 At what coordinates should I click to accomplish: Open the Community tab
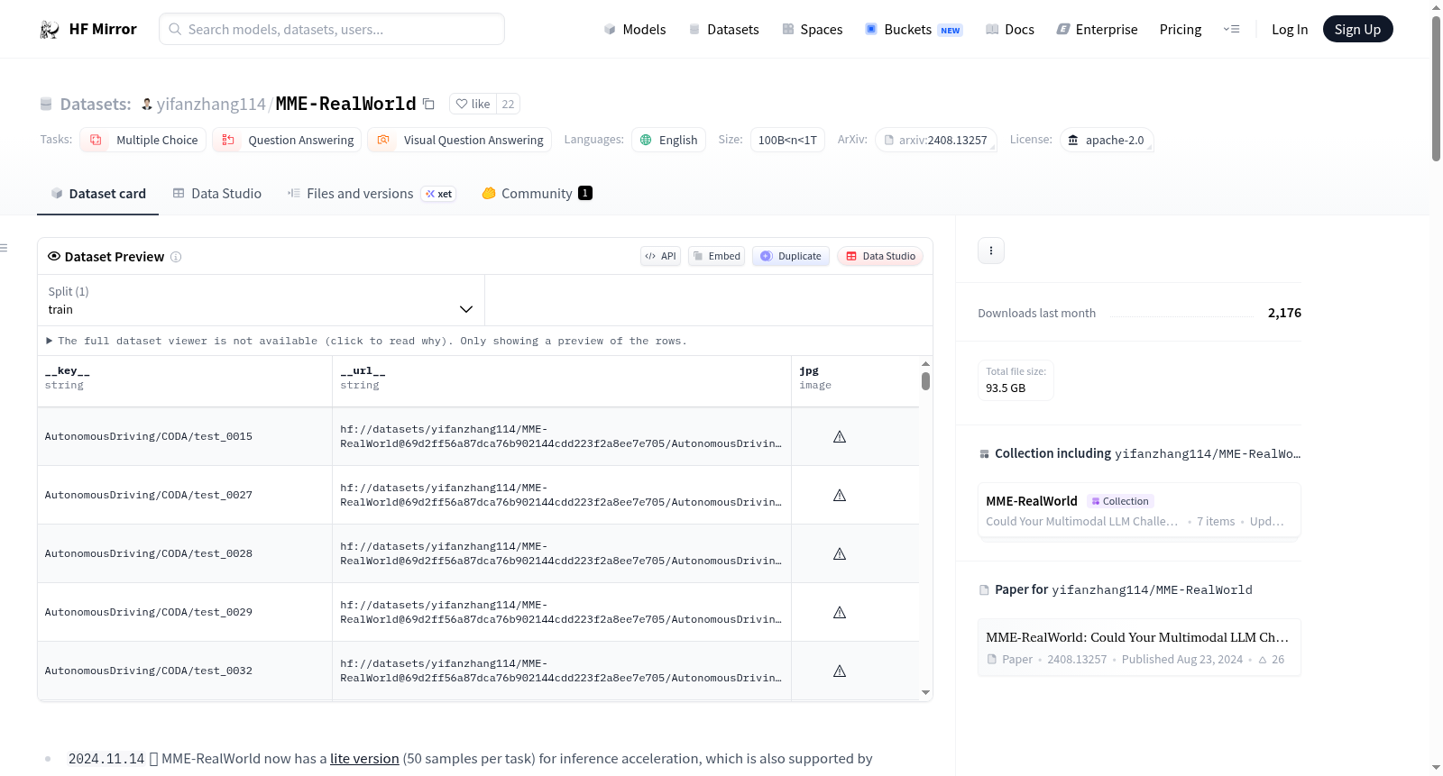tap(537, 194)
